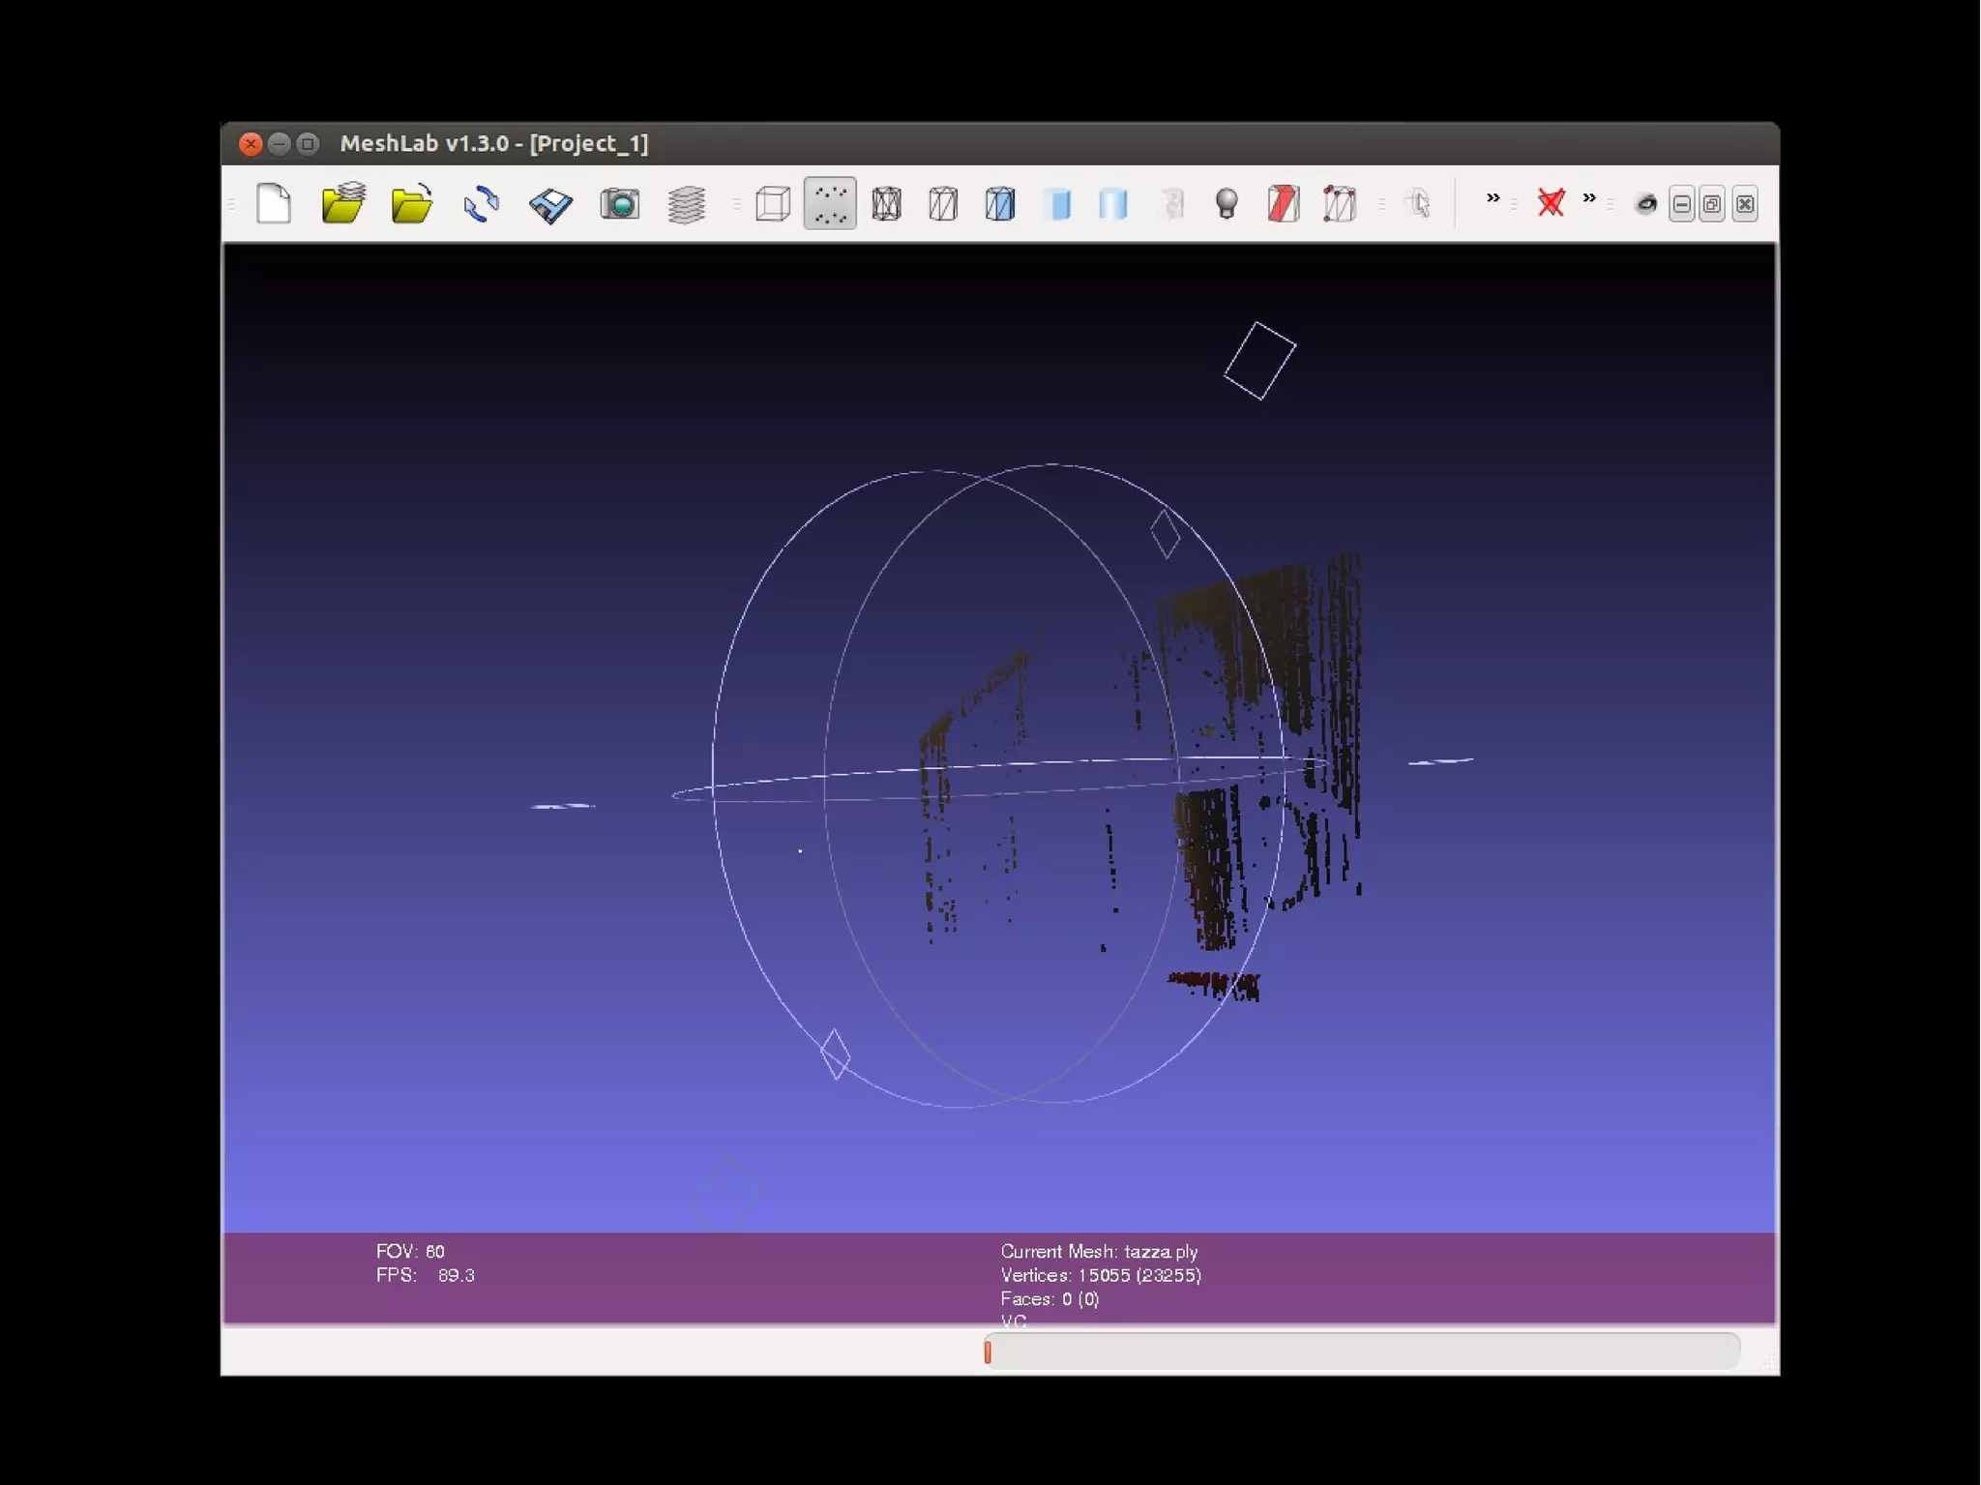Select flat lines render mode
1981x1485 pixels.
[1000, 204]
